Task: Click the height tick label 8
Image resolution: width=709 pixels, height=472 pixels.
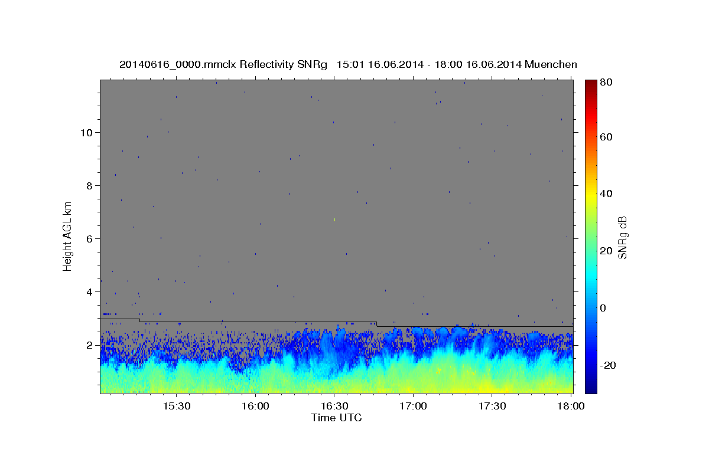Action: 89,185
